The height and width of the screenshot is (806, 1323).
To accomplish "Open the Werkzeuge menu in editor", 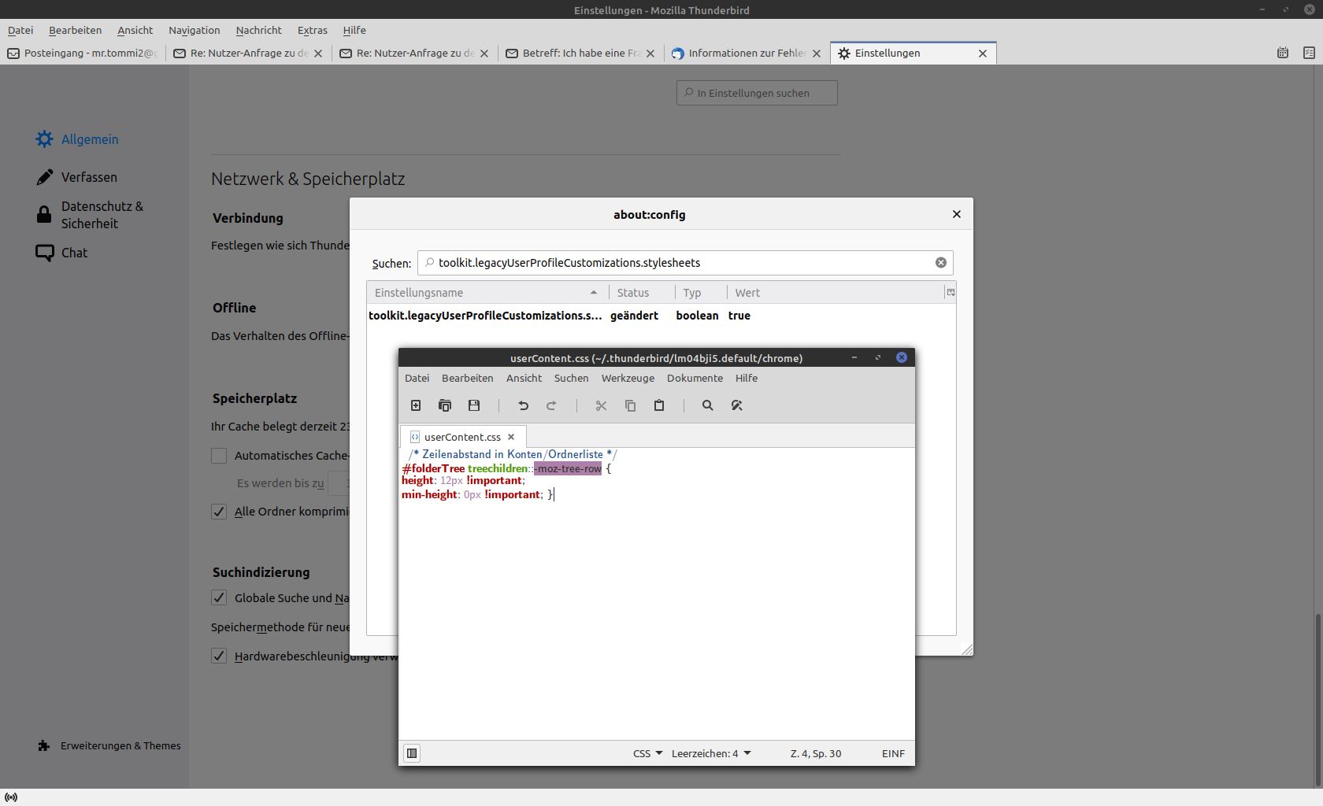I will pyautogui.click(x=628, y=378).
